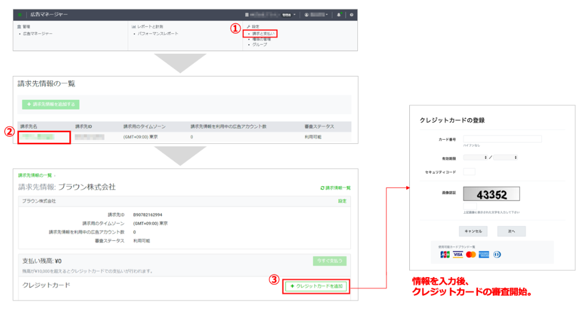Screen dimensions: 588x312
Task: Click the Diners Club brand icon
Action: pyautogui.click(x=497, y=254)
